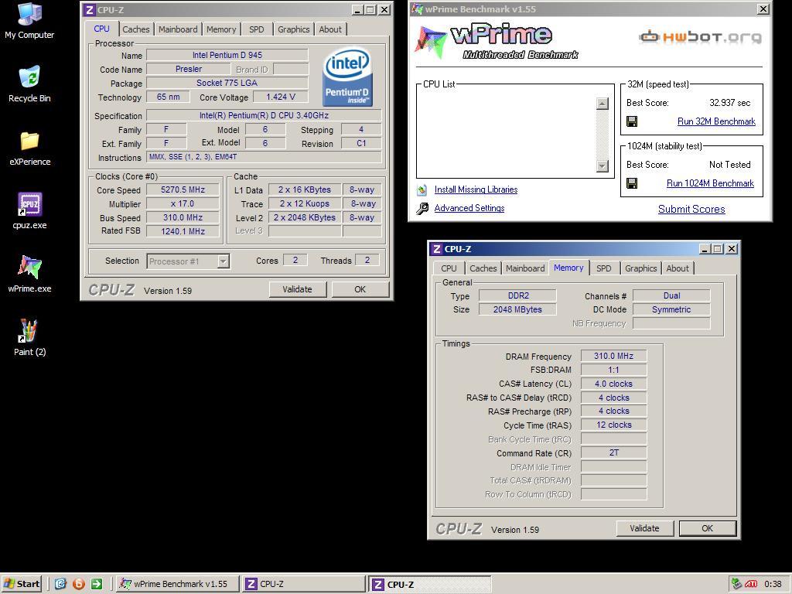Select the cpuz.exe desktop shortcut

pos(29,211)
